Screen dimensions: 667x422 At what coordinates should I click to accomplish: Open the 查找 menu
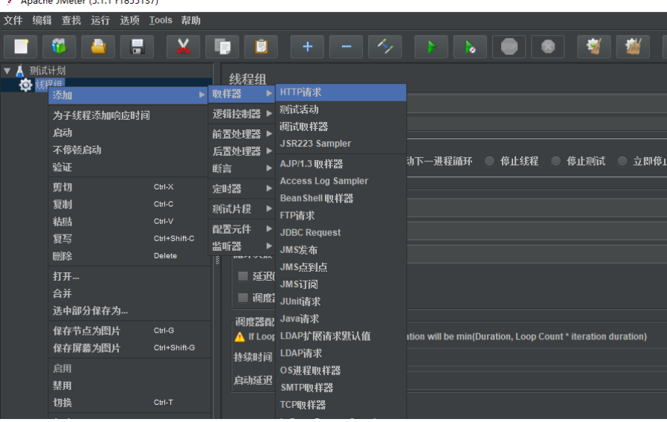point(71,20)
